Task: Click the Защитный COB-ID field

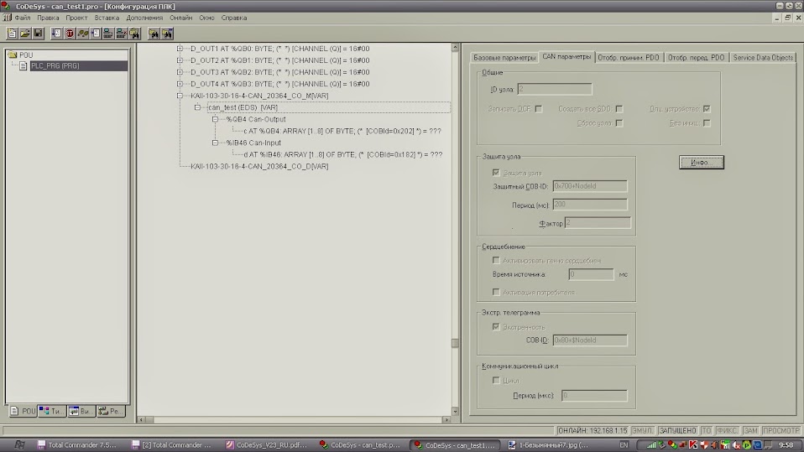Action: point(590,186)
